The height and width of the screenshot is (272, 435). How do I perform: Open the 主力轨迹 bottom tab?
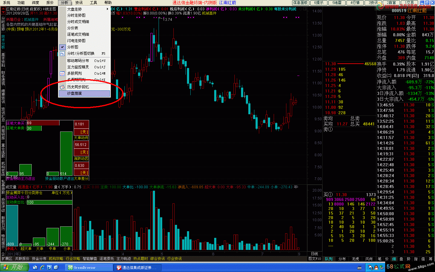[124, 259]
